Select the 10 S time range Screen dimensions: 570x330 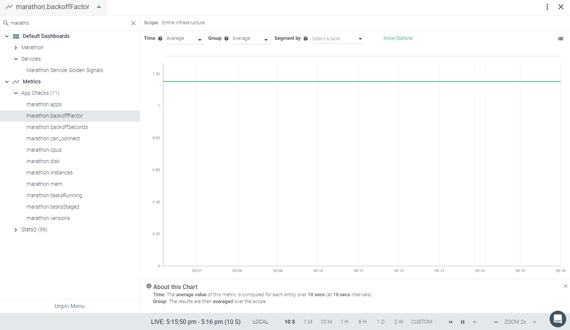(x=290, y=322)
